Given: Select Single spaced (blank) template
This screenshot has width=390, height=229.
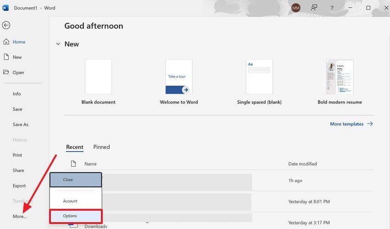Looking at the screenshot, I should [259, 82].
